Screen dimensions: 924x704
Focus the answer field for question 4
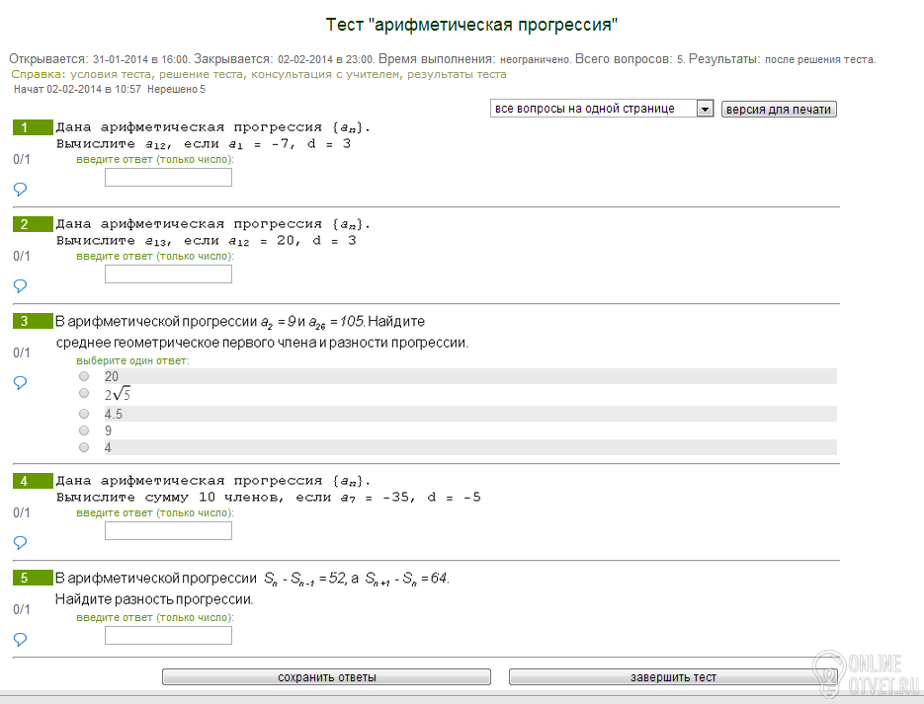pyautogui.click(x=168, y=531)
